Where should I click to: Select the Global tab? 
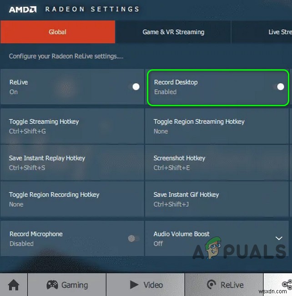(58, 32)
